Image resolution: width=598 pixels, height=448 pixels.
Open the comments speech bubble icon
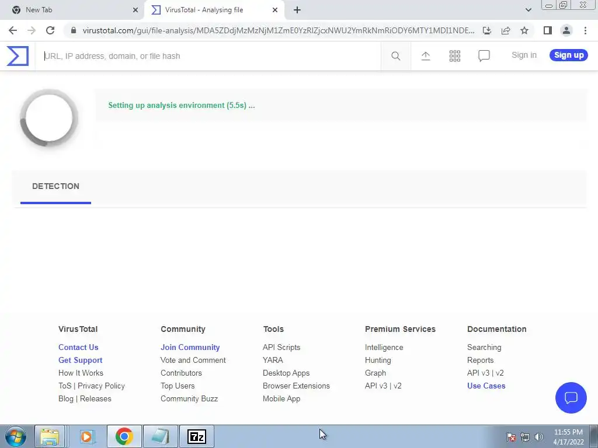(484, 56)
